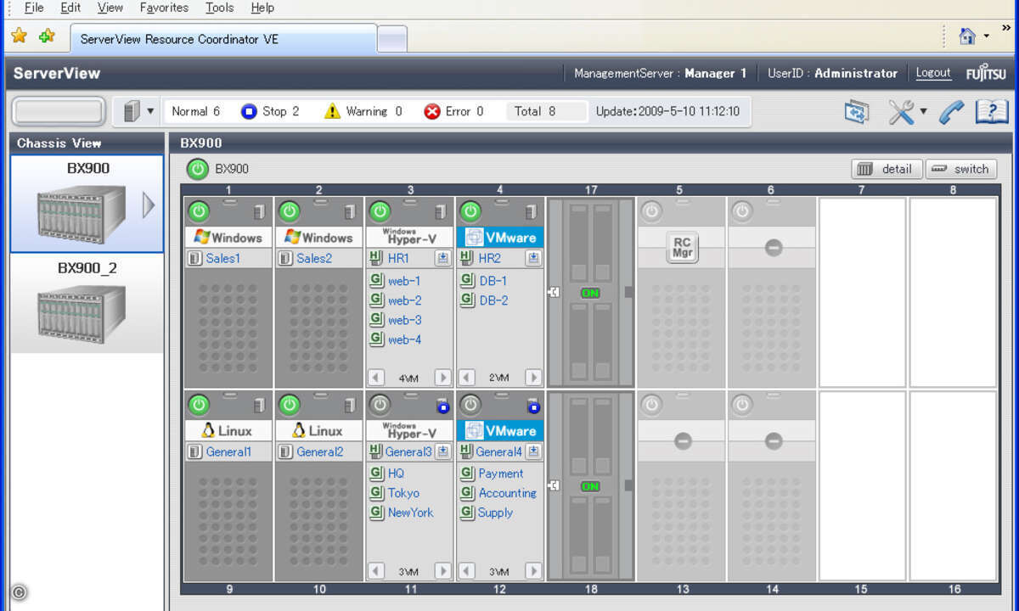Open the web-2 guest link
Viewport: 1019px width, 611px height.
[x=405, y=300]
